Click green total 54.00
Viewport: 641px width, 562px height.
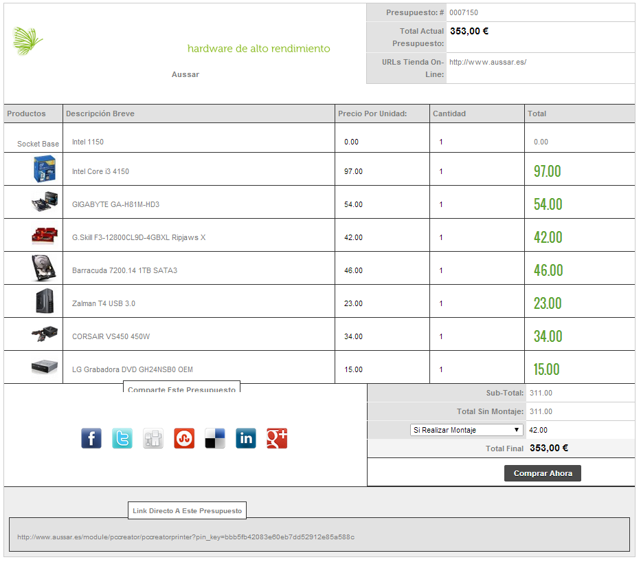point(548,204)
